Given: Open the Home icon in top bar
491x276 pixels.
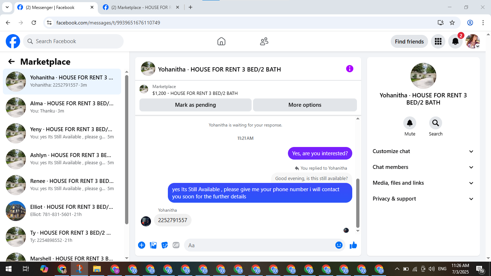Looking at the screenshot, I should (x=221, y=41).
